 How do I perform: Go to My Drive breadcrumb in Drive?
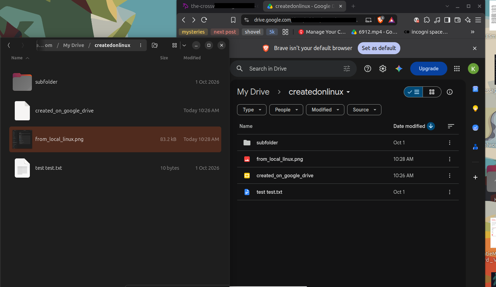pyautogui.click(x=253, y=92)
